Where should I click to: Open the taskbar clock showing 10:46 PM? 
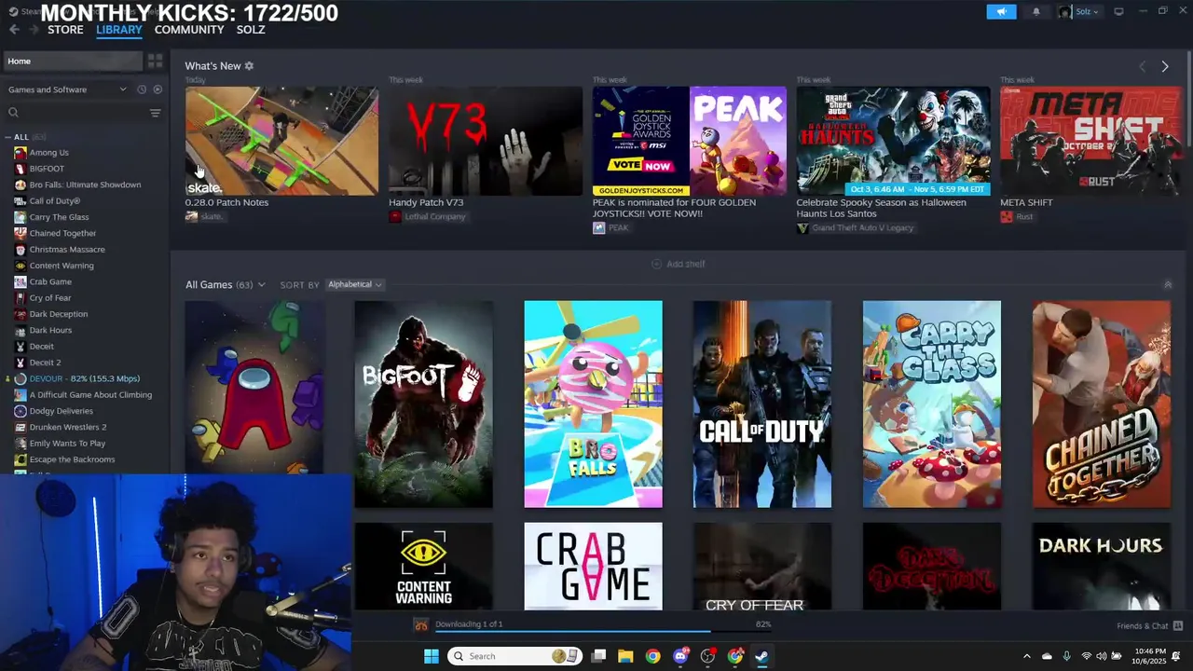(x=1150, y=656)
